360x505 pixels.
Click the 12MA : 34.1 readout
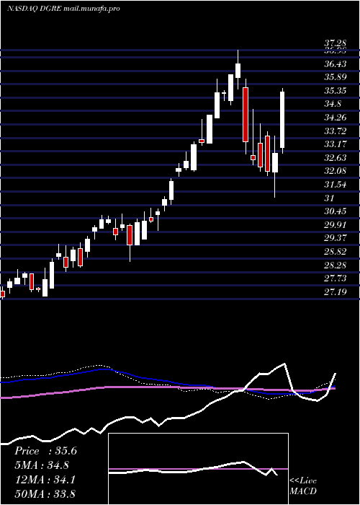pyautogui.click(x=45, y=480)
